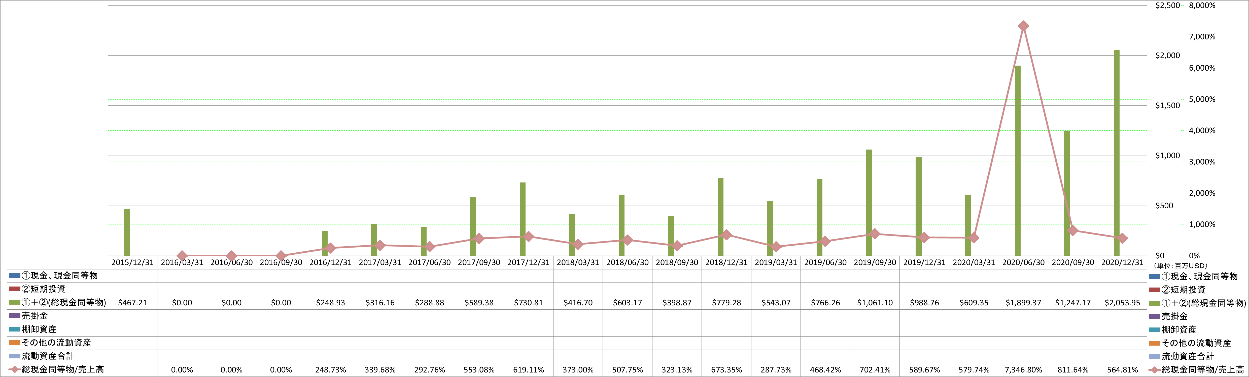Click the 564.81% cell
Screen dimensions: 1249x377
(1122, 370)
